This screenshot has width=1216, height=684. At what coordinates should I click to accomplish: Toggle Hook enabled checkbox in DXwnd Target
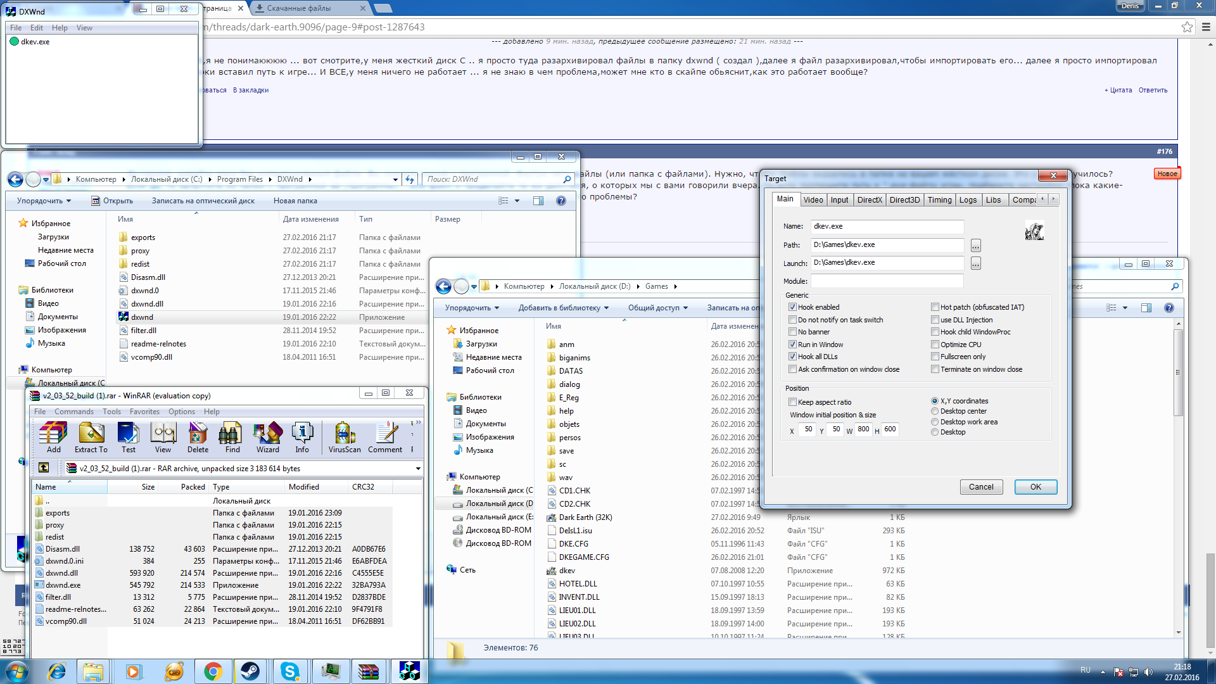click(x=792, y=307)
